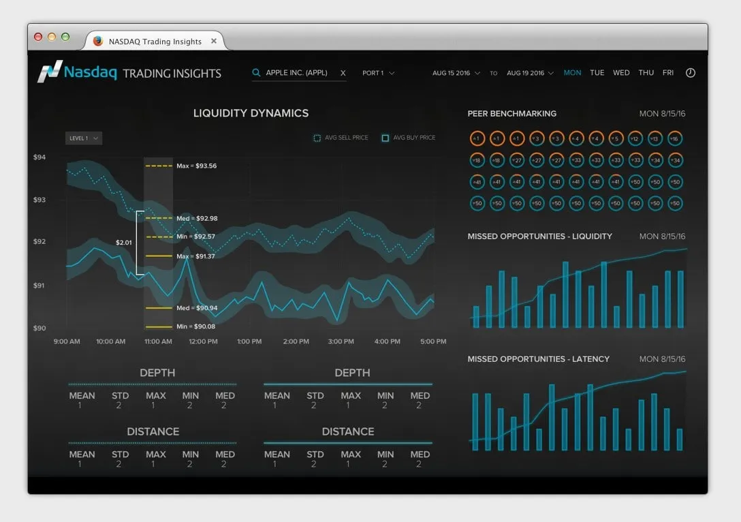741x522 pixels.
Task: Open the LEVEL 1 dropdown
Action: coord(84,138)
